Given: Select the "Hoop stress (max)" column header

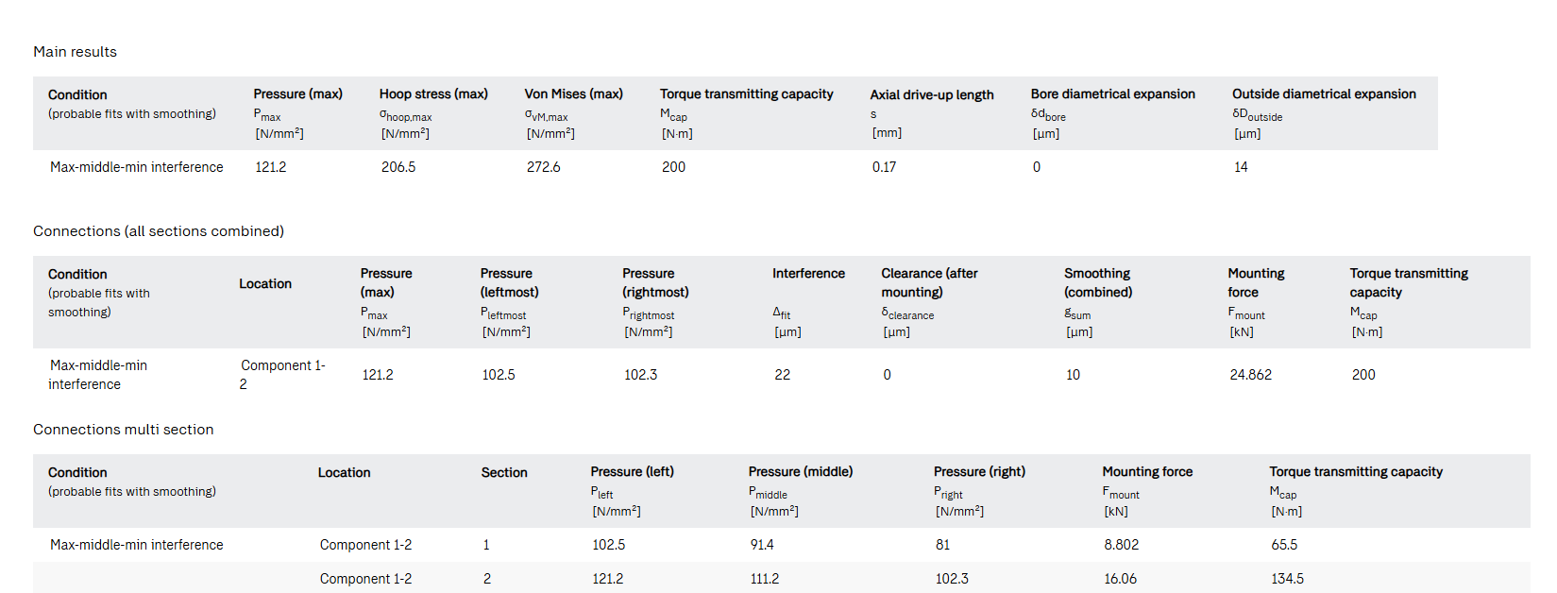Looking at the screenshot, I should click(x=433, y=94).
